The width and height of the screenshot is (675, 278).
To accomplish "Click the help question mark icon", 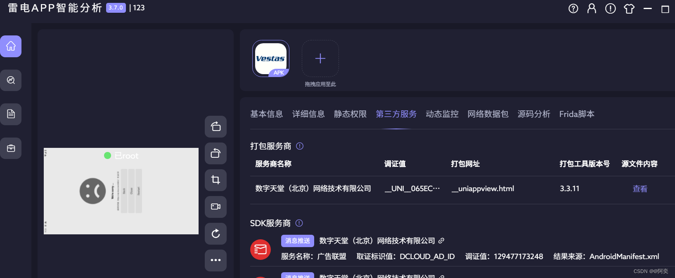I will 573,9.
